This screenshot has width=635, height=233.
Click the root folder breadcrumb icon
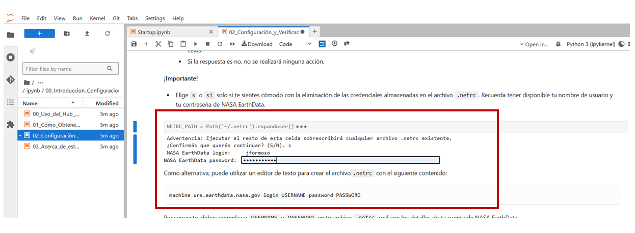[27, 82]
